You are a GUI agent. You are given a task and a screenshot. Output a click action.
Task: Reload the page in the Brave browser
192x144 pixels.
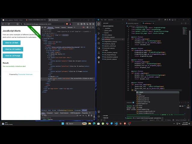click(9, 24)
